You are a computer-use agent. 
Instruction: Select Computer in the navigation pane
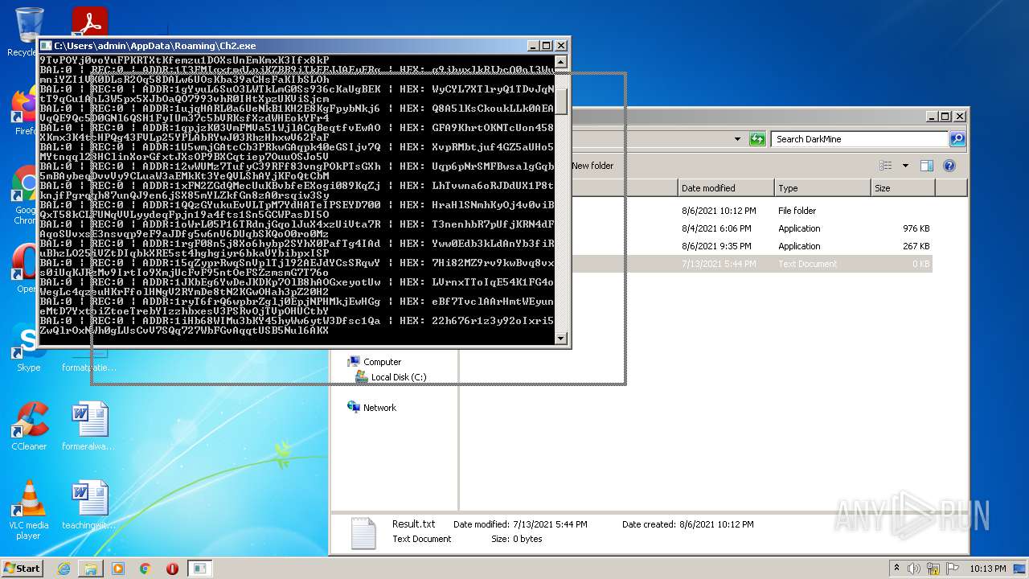click(375, 362)
